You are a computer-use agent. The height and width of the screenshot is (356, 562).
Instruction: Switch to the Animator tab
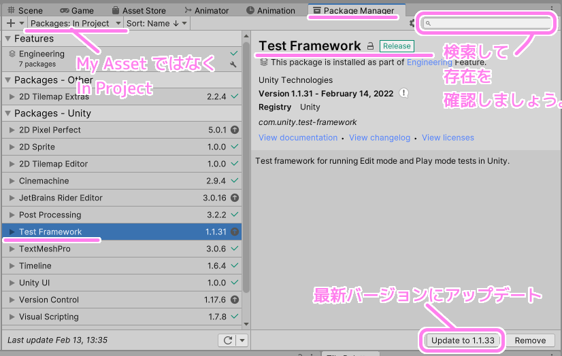pos(206,10)
